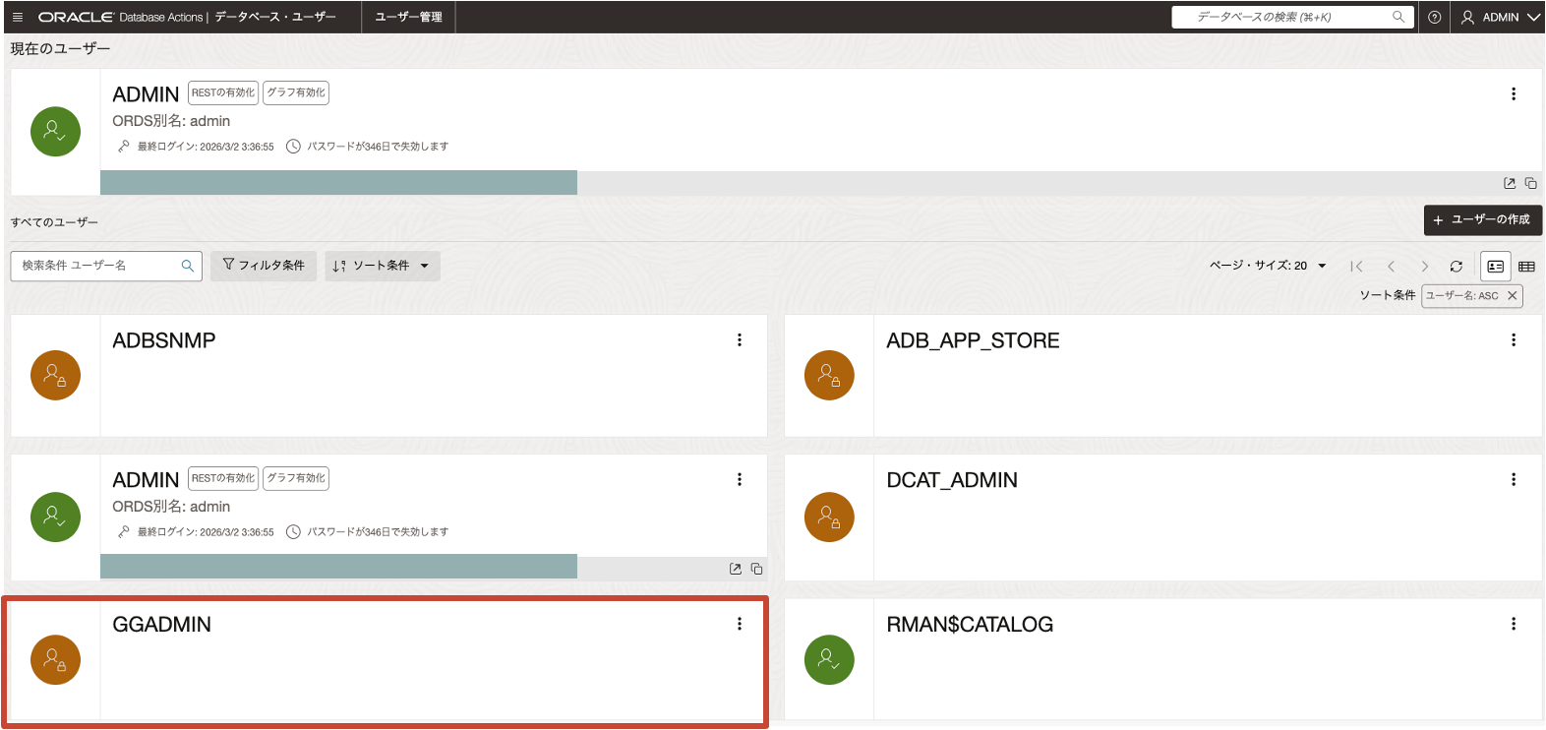Switch to card view layout
Screen dimensions: 1546x730
pyautogui.click(x=1495, y=267)
